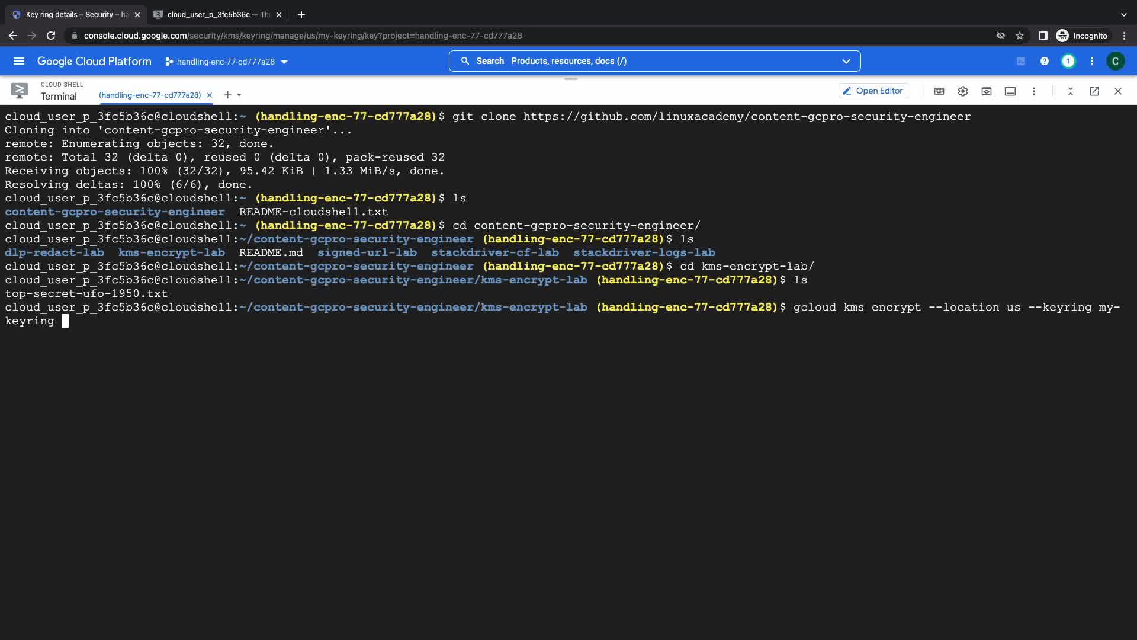
Task: Open the help question mark menu
Action: 1044,62
